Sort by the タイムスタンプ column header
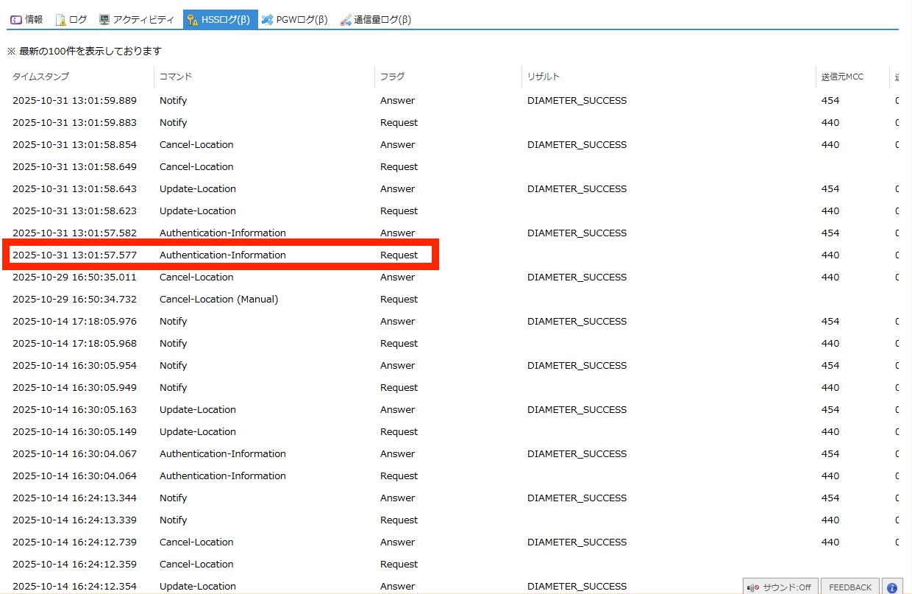Viewport: 912px width, 594px height. click(x=40, y=77)
